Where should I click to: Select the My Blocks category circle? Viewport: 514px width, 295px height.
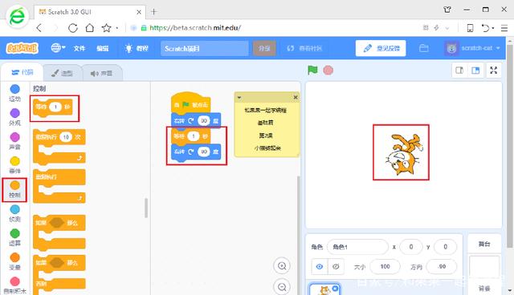(14, 281)
